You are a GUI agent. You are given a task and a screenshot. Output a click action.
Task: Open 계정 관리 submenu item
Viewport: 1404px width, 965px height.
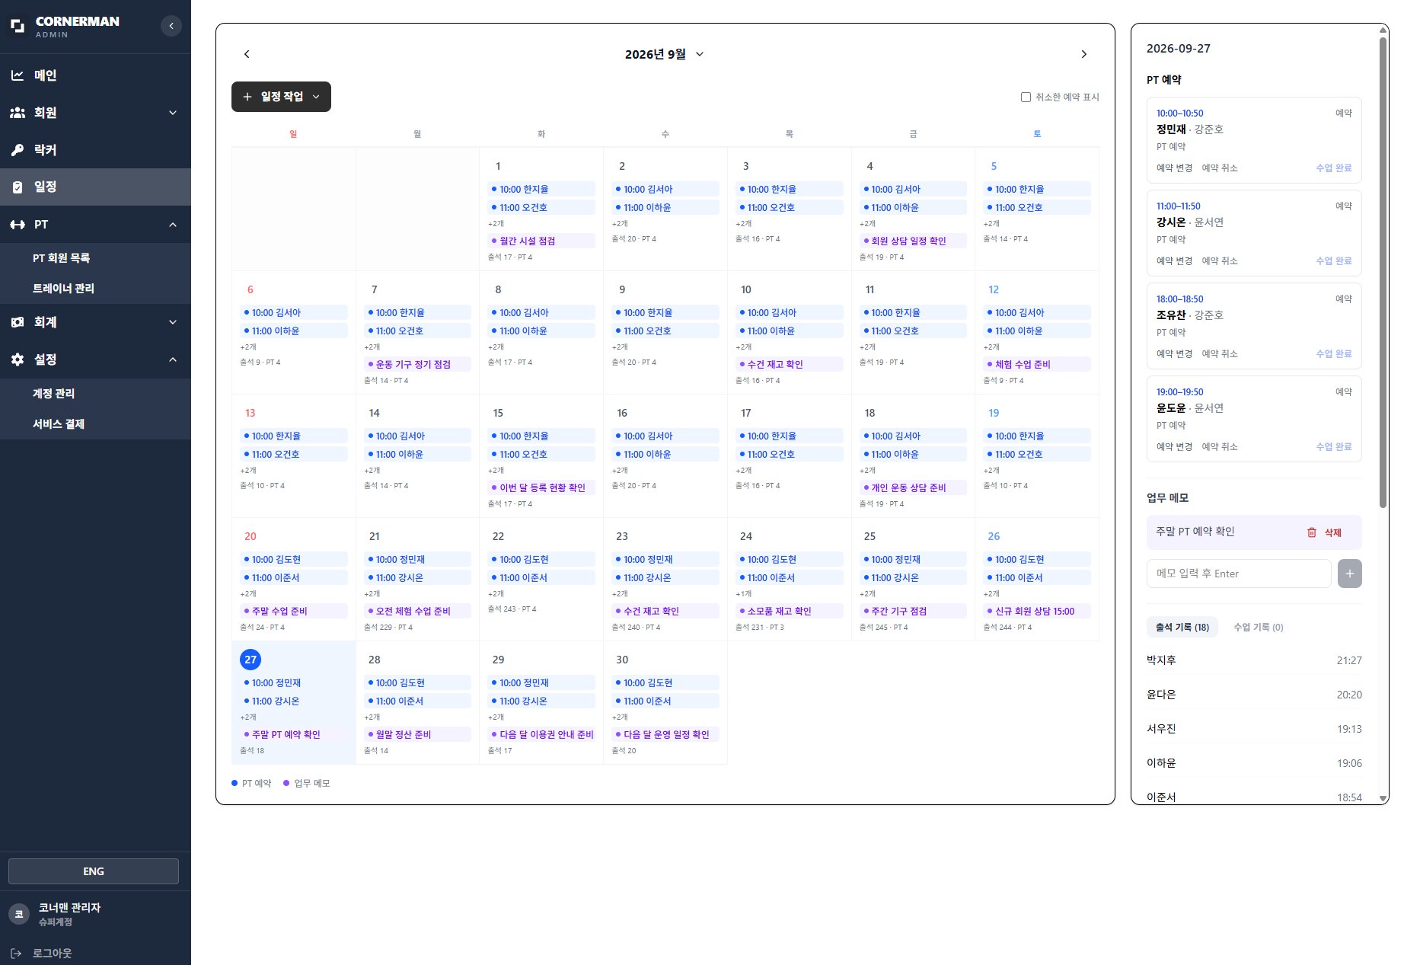(x=54, y=394)
